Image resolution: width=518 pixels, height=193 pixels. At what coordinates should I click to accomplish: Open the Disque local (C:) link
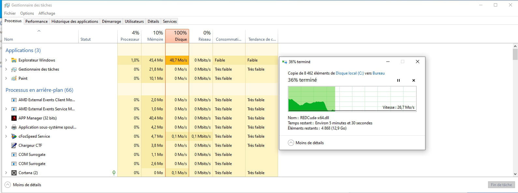[349, 73]
